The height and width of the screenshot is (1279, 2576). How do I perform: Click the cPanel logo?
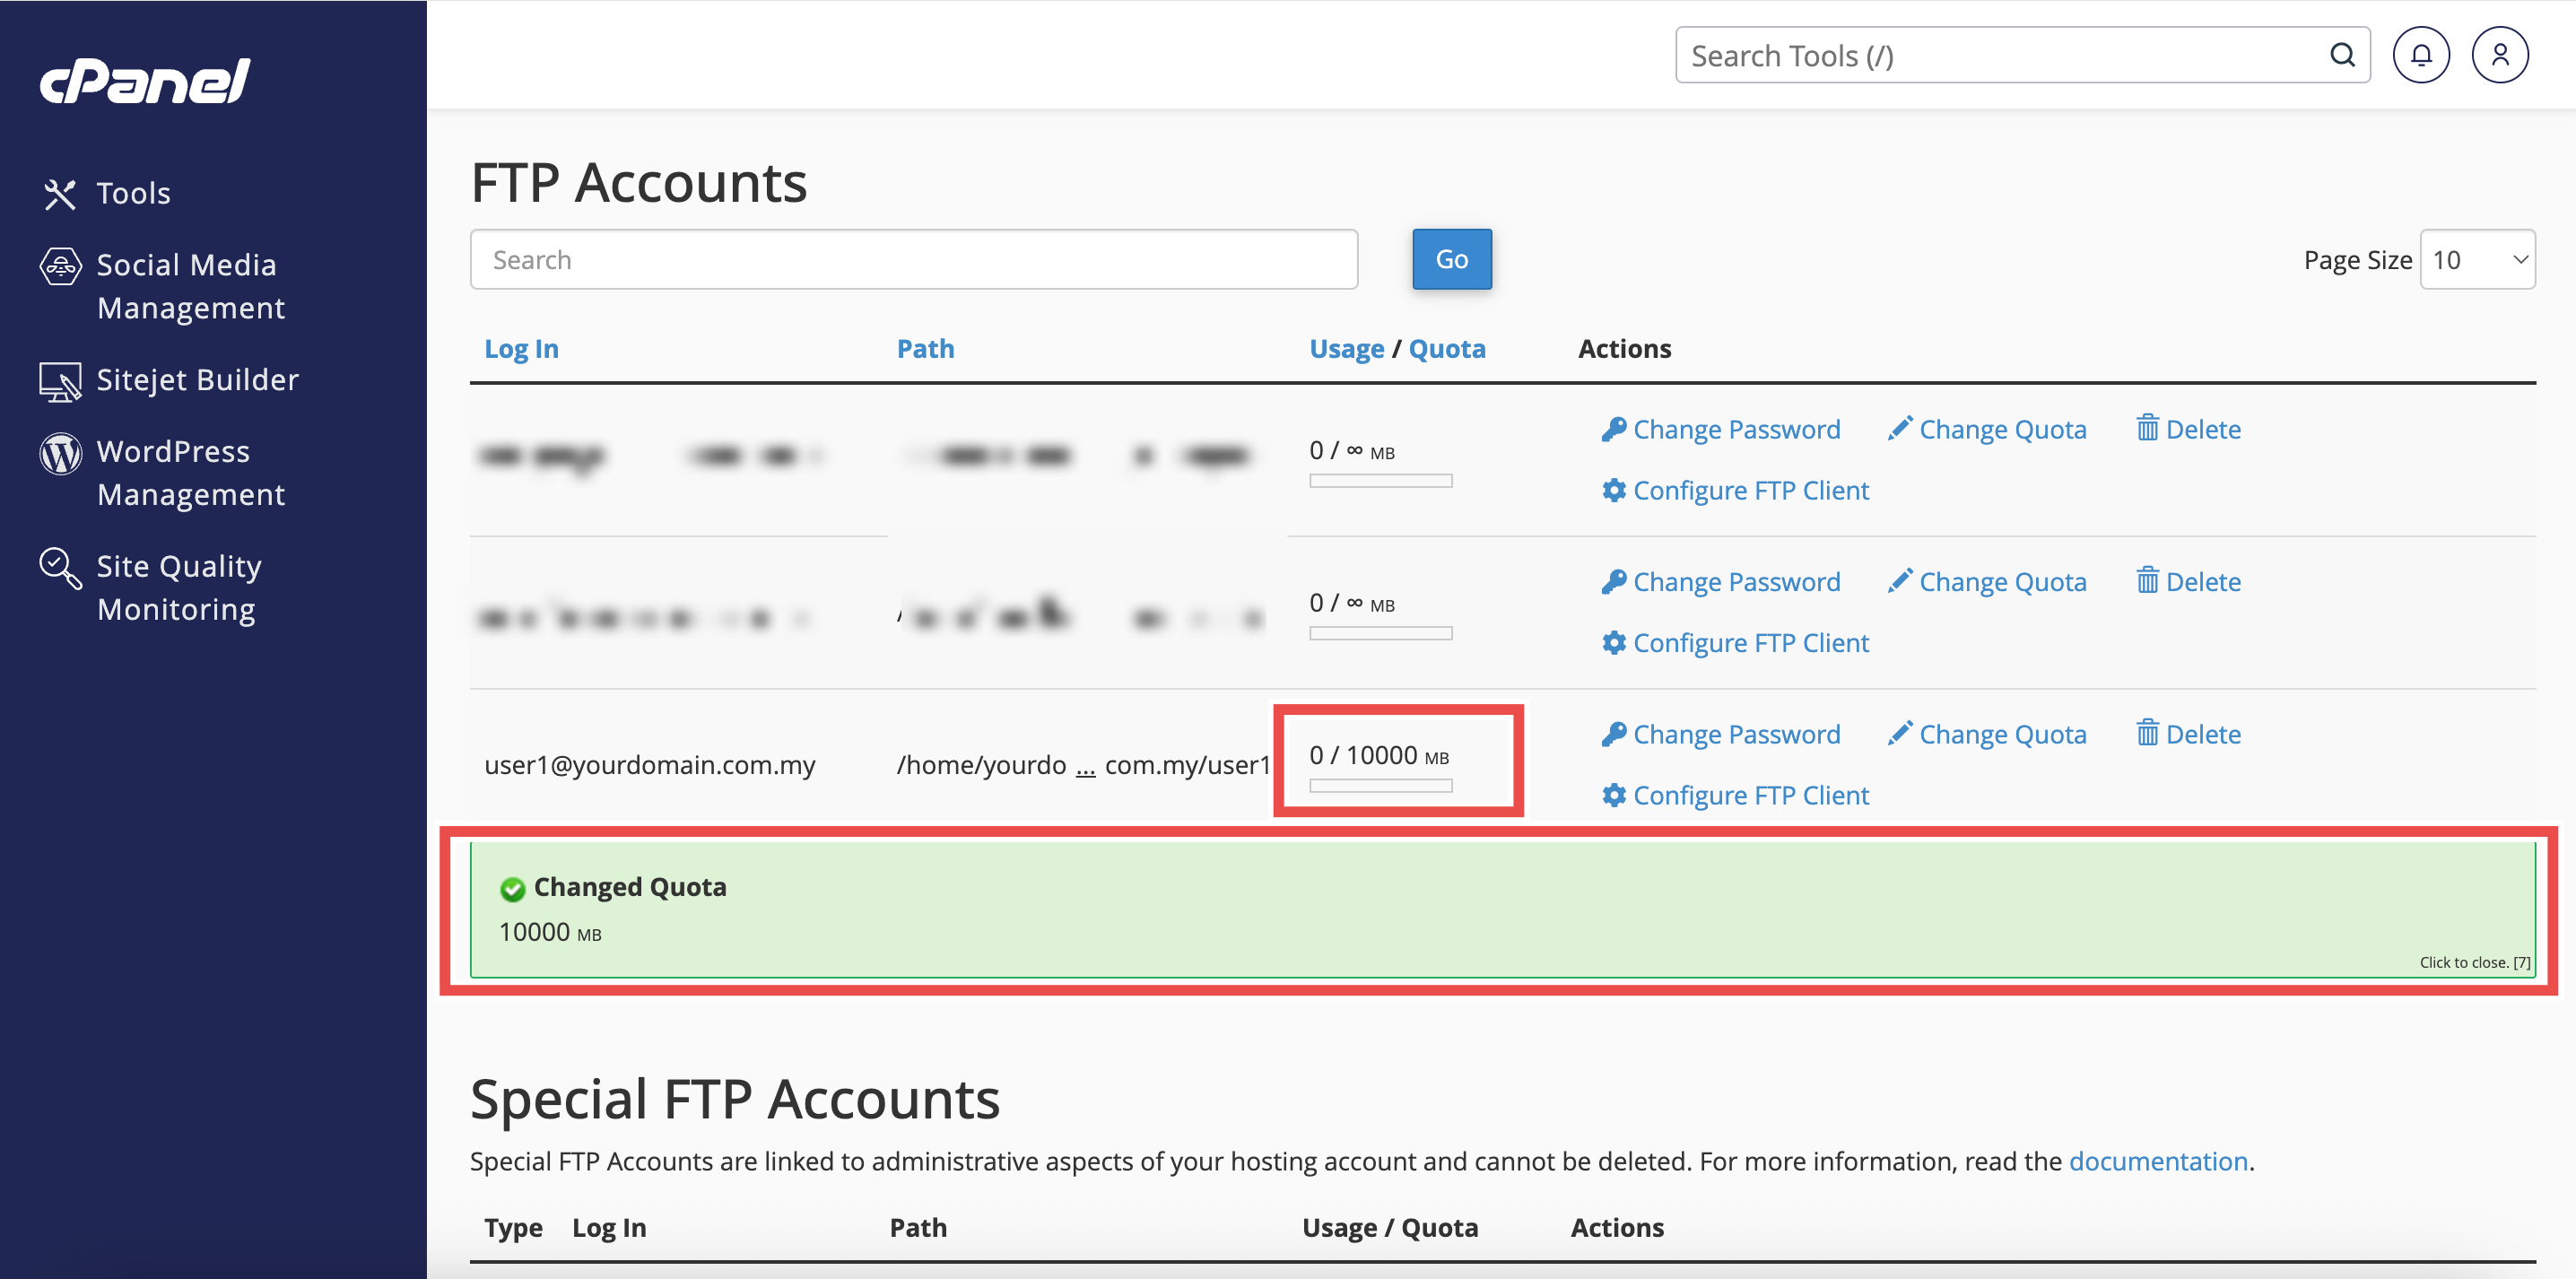(x=145, y=80)
